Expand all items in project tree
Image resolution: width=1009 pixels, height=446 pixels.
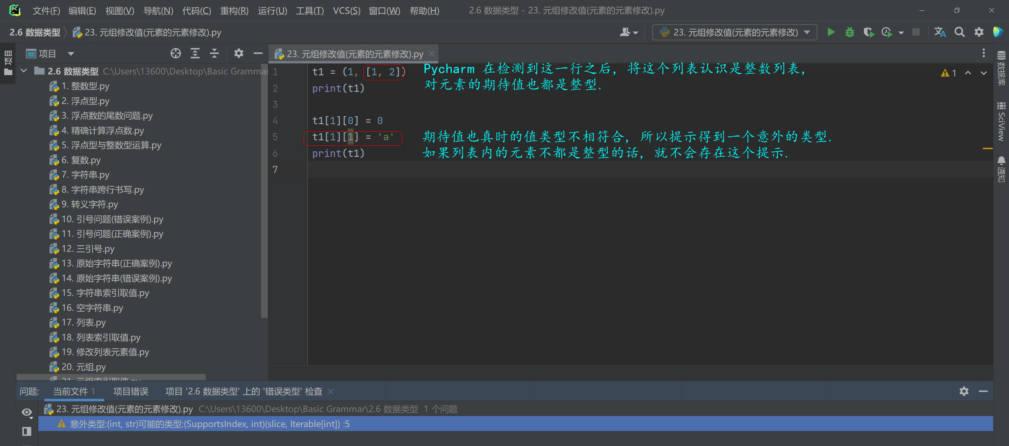[195, 54]
